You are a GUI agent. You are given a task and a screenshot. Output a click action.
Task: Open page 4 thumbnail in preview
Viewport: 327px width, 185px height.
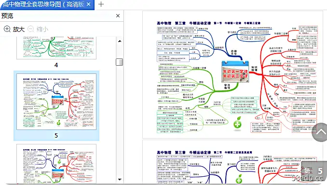tap(56, 48)
